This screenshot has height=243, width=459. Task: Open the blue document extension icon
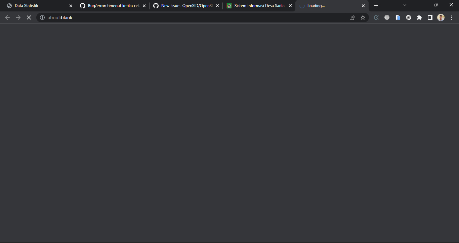point(398,17)
